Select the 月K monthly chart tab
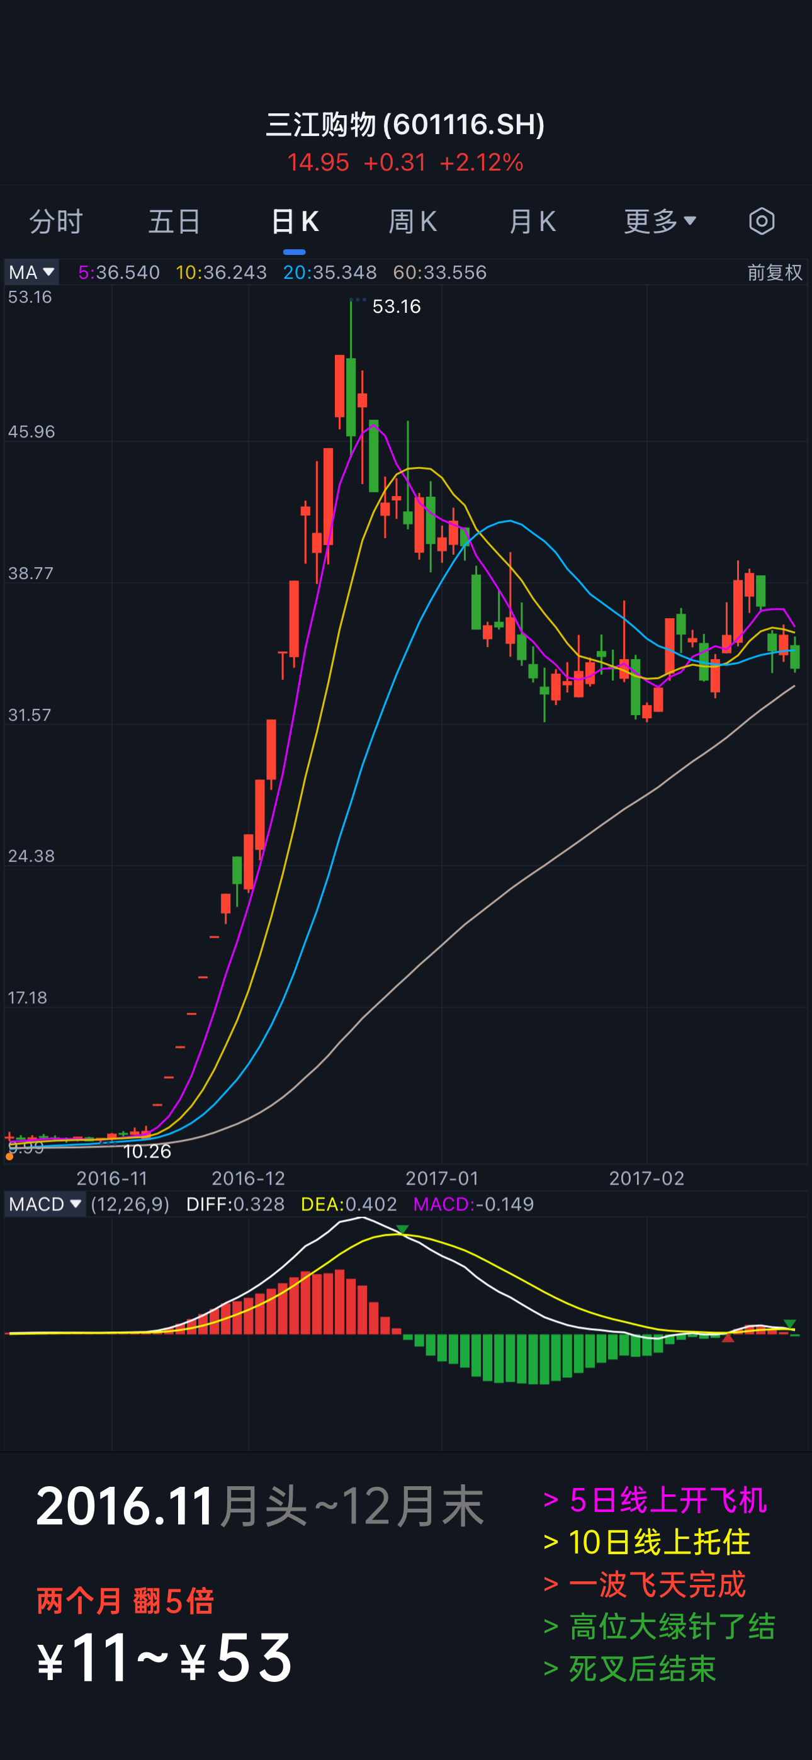Viewport: 812px width, 1760px height. [x=533, y=222]
